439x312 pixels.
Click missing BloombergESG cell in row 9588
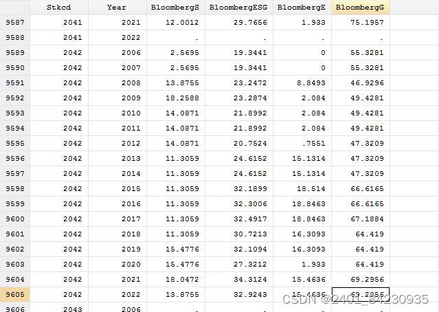pos(239,38)
